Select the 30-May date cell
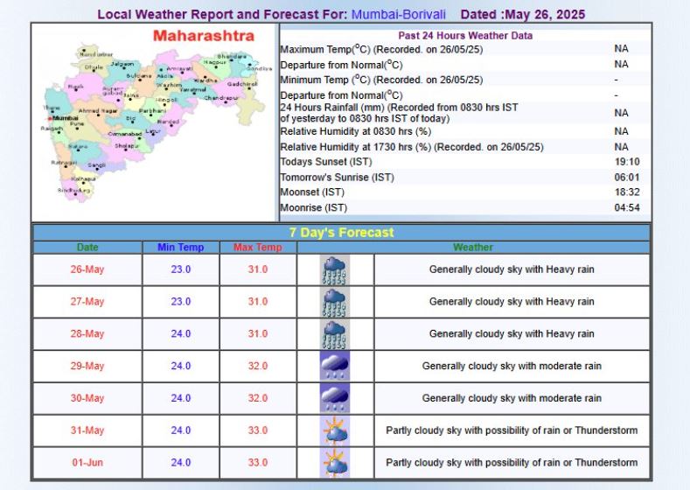This screenshot has height=490, width=690. (x=87, y=398)
